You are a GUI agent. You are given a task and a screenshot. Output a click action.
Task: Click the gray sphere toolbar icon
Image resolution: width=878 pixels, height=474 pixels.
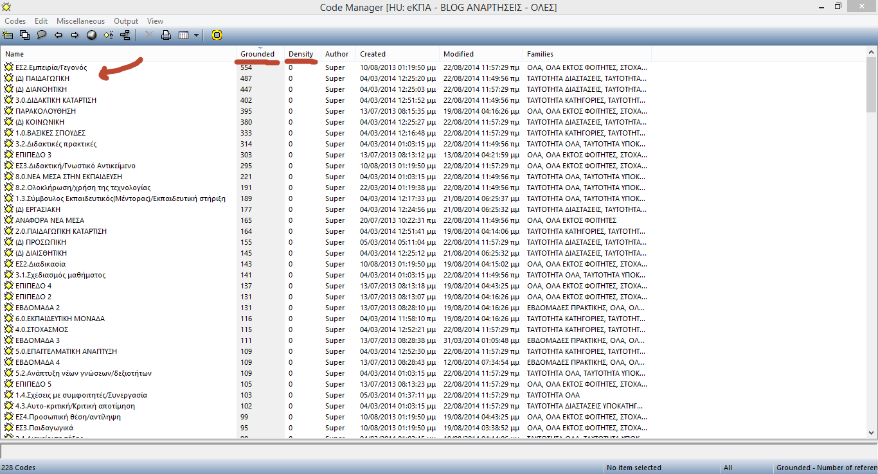point(91,35)
